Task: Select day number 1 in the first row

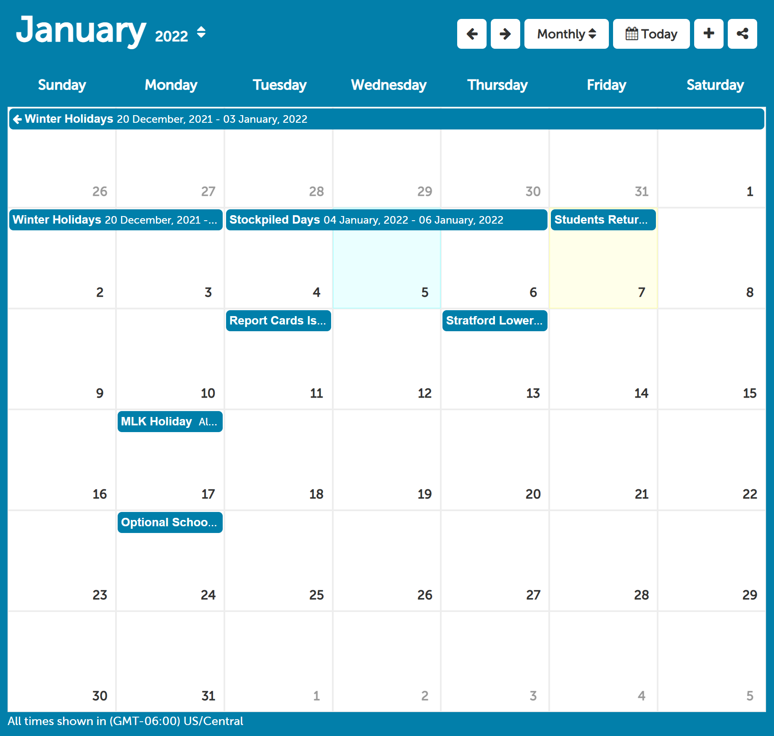Action: tap(750, 192)
